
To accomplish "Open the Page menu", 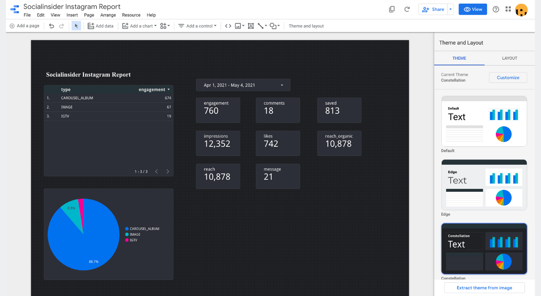I will tap(89, 15).
